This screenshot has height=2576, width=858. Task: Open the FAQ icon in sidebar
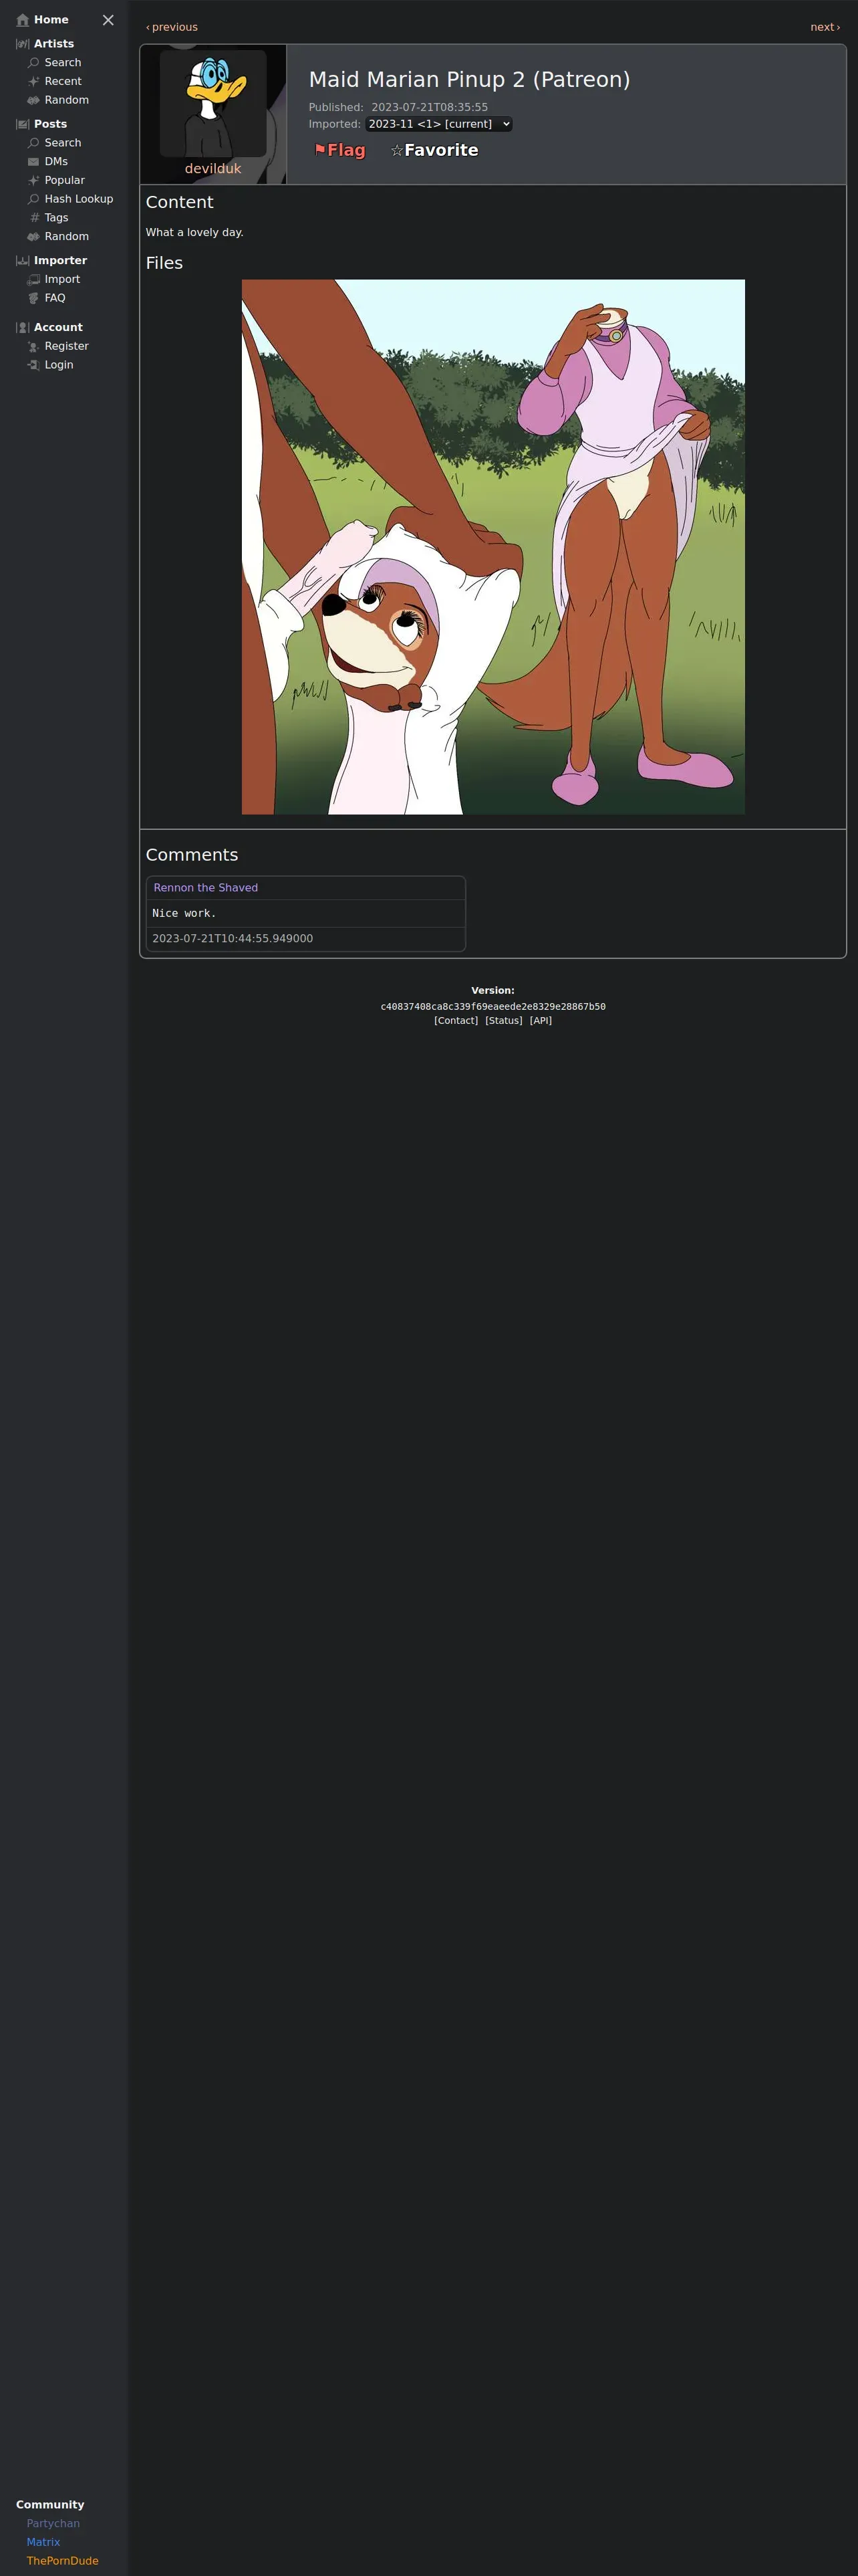[x=34, y=298]
